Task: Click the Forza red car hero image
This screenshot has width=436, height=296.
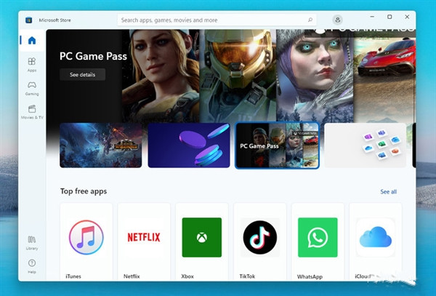Action: (384, 76)
